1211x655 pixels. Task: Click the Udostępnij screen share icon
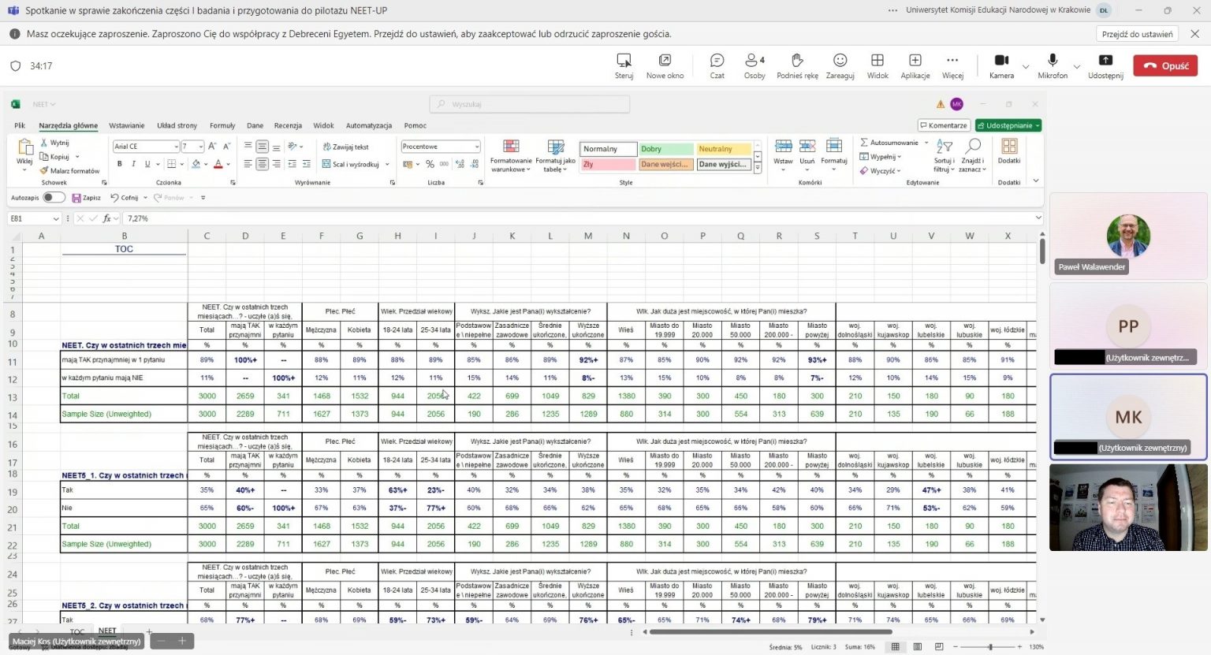(x=1105, y=61)
